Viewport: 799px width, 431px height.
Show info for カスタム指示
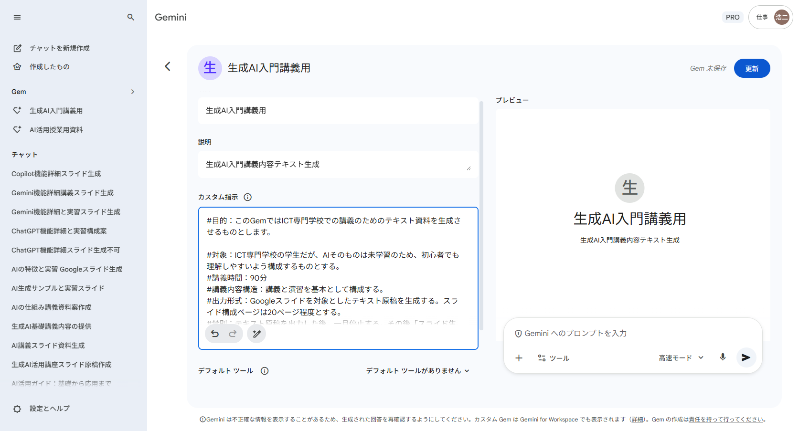pyautogui.click(x=247, y=197)
